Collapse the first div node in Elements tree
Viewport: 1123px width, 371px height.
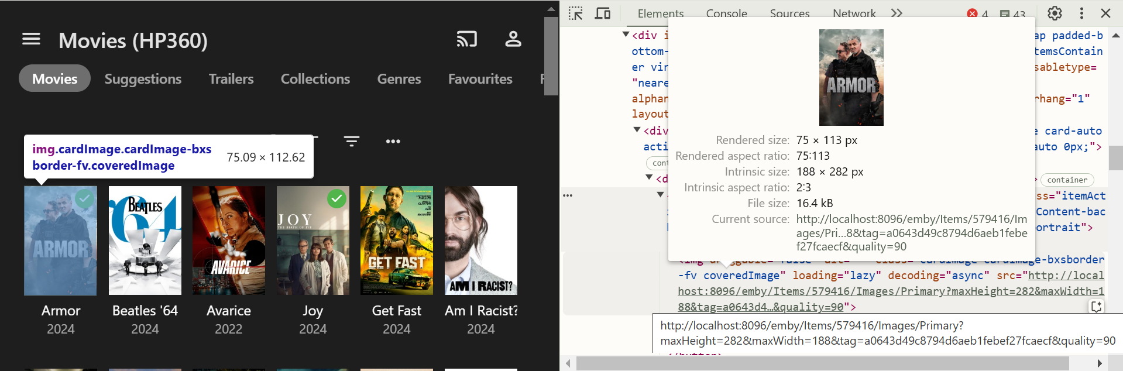pyautogui.click(x=626, y=35)
